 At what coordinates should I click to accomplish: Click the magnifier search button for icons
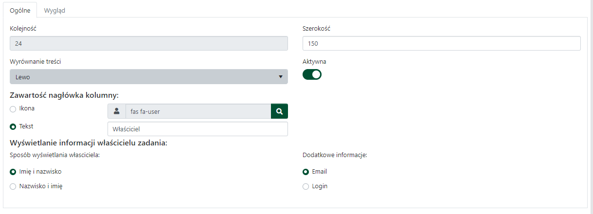tap(279, 111)
